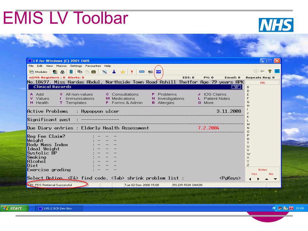Screen dimensions: 308x231
Task: Click the overdue date 7.2.2004
Action: tap(209, 128)
